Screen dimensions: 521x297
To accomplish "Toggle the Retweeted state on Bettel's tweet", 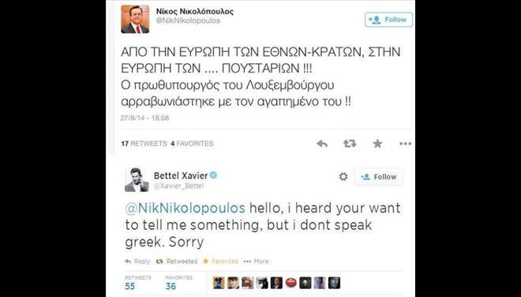I will pos(177,261).
